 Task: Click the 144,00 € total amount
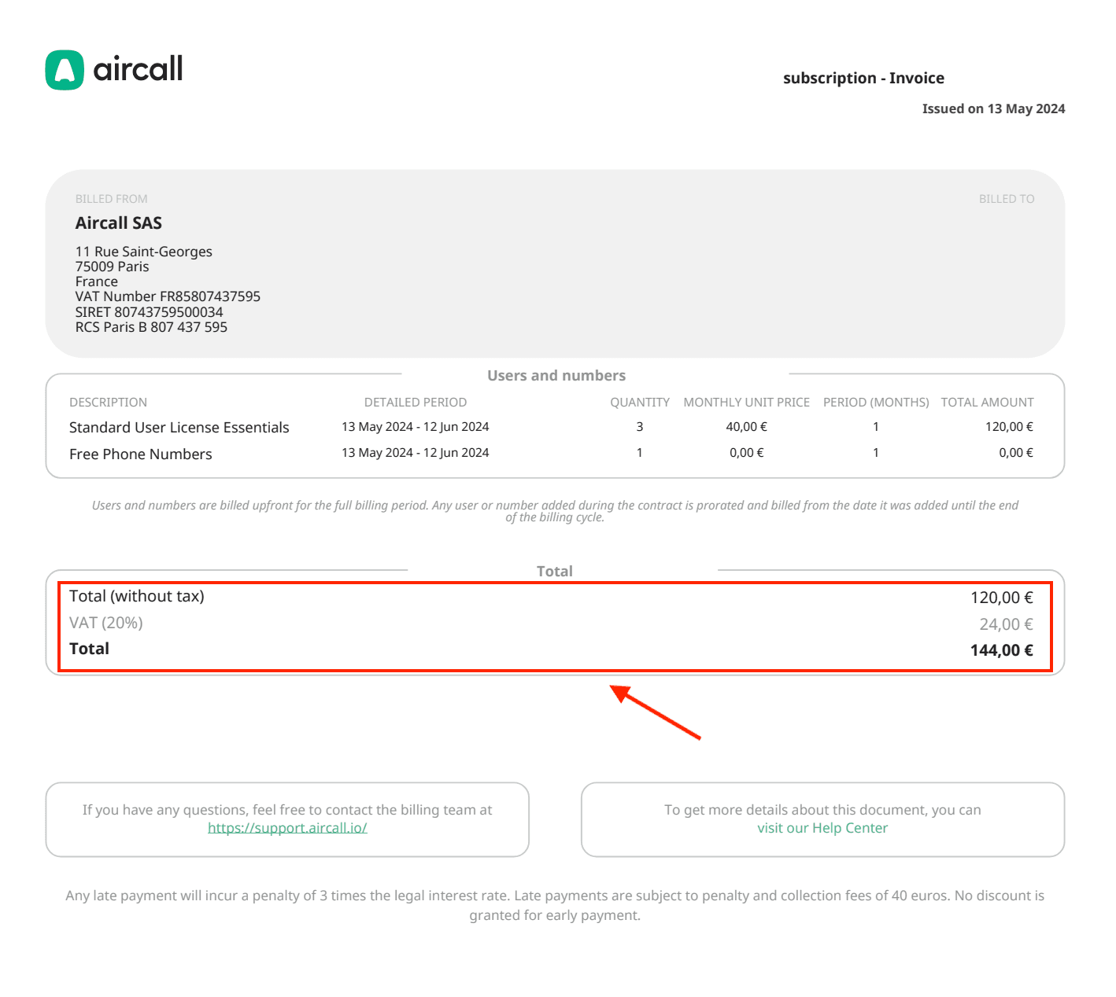(1001, 650)
